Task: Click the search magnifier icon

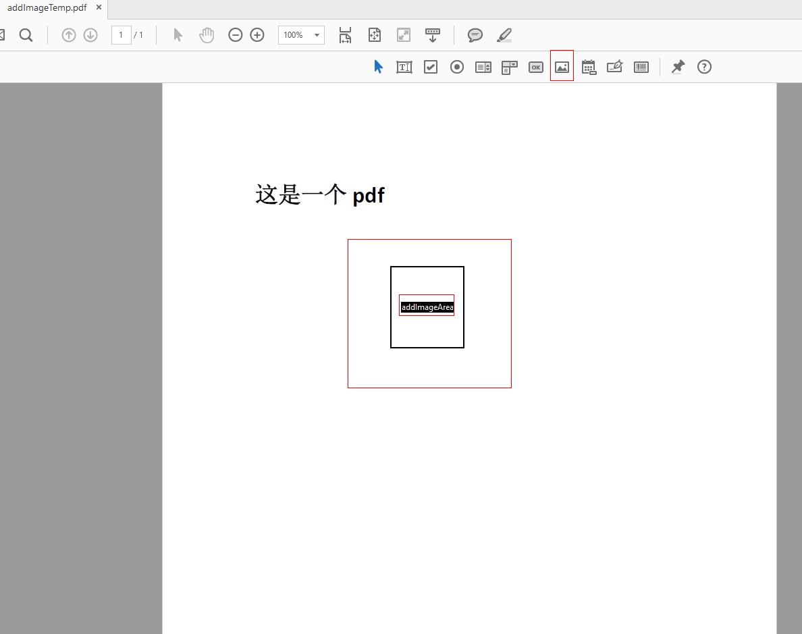Action: pos(26,35)
